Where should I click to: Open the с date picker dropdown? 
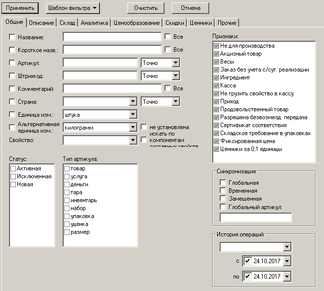click(287, 261)
